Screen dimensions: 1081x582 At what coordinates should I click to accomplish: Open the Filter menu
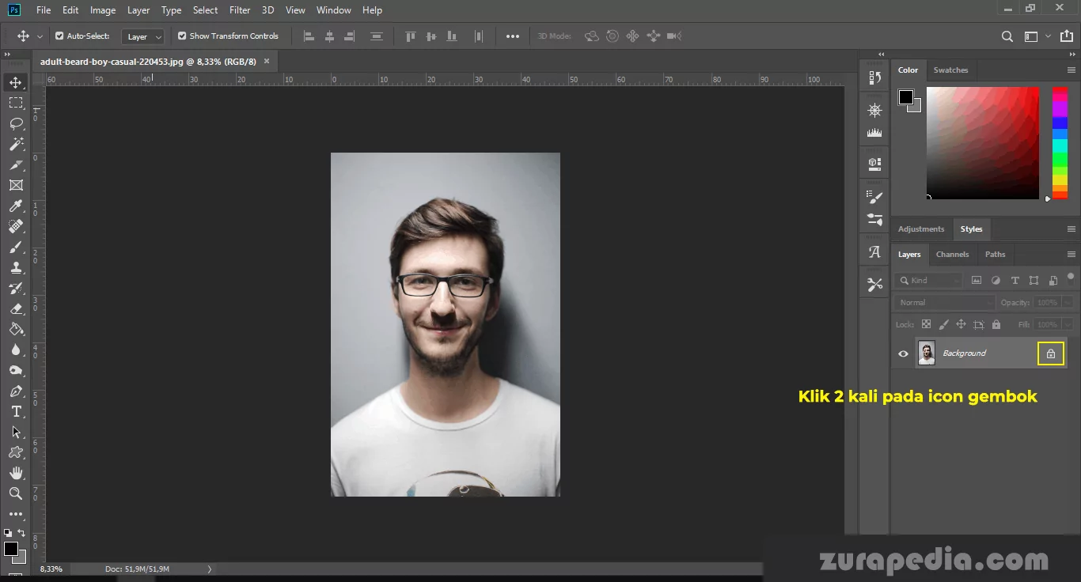[x=240, y=10]
